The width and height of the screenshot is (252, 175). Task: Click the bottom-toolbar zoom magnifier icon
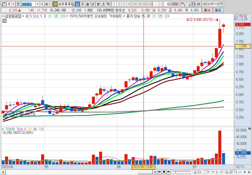tap(236, 172)
